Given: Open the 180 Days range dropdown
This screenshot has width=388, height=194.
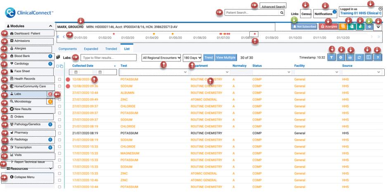Looking at the screenshot, I should pos(192,58).
